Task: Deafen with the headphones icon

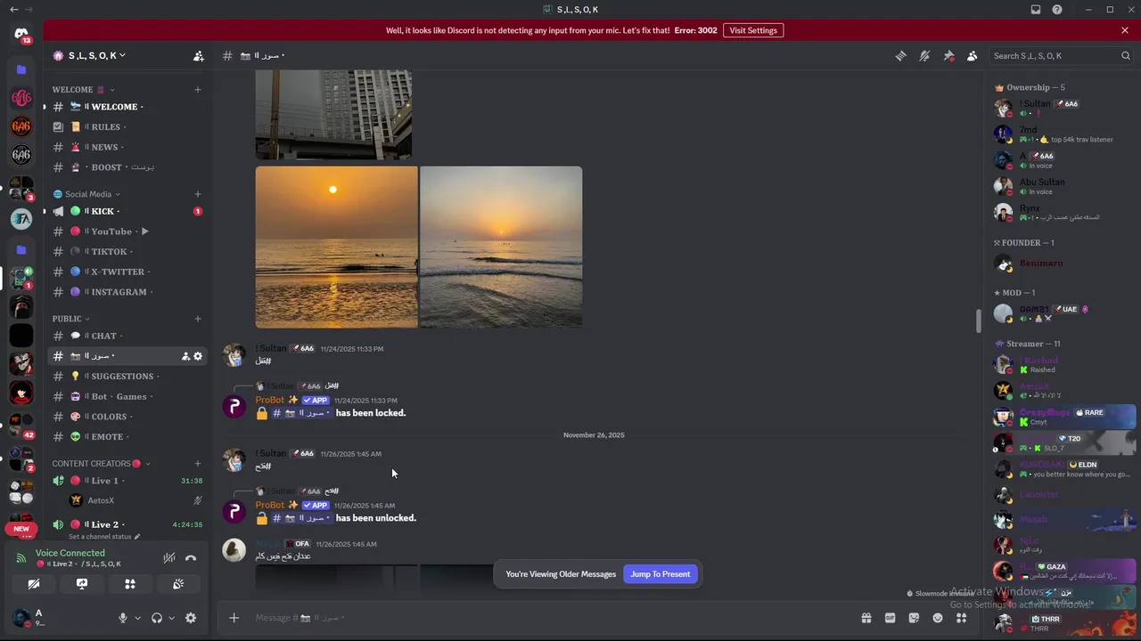Action: point(157,618)
